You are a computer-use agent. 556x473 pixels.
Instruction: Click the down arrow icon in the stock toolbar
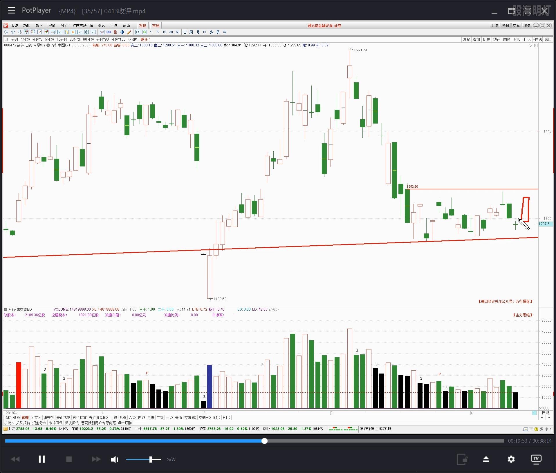pyautogui.click(x=19, y=32)
